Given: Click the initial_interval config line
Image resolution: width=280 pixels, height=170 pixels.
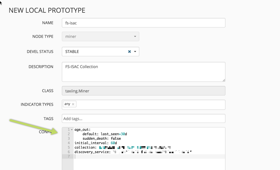Looking at the screenshot, I should 92,143.
